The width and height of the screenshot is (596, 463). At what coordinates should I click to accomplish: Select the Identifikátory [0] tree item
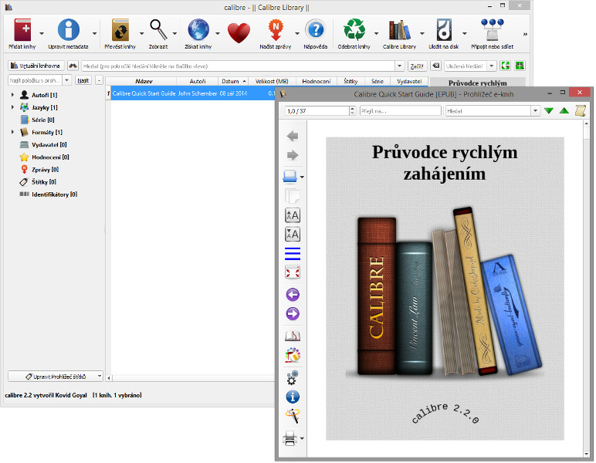(x=54, y=194)
